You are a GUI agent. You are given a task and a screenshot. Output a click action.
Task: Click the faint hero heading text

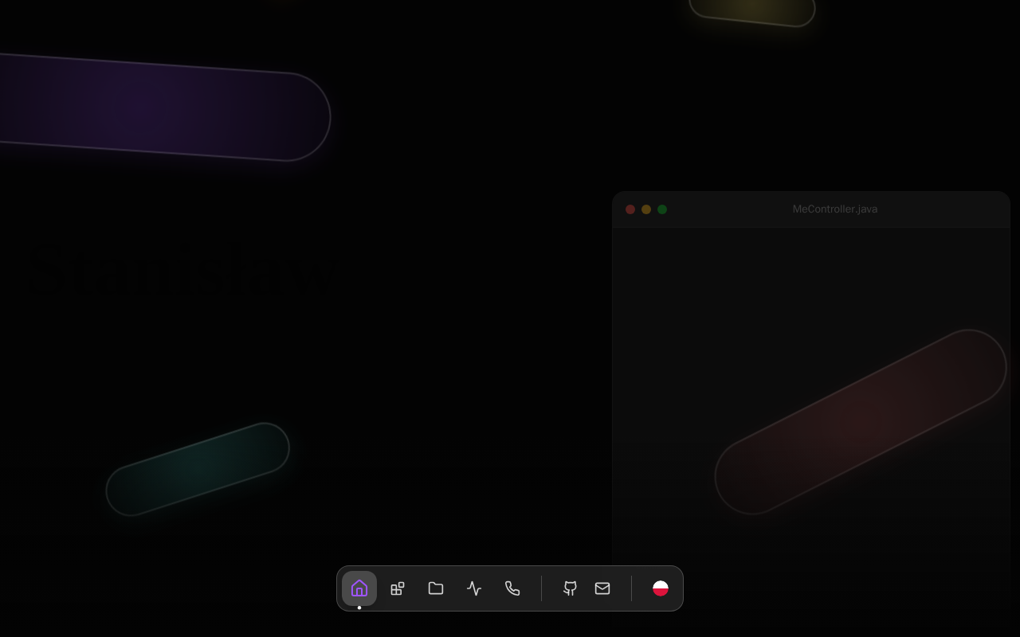tap(183, 272)
